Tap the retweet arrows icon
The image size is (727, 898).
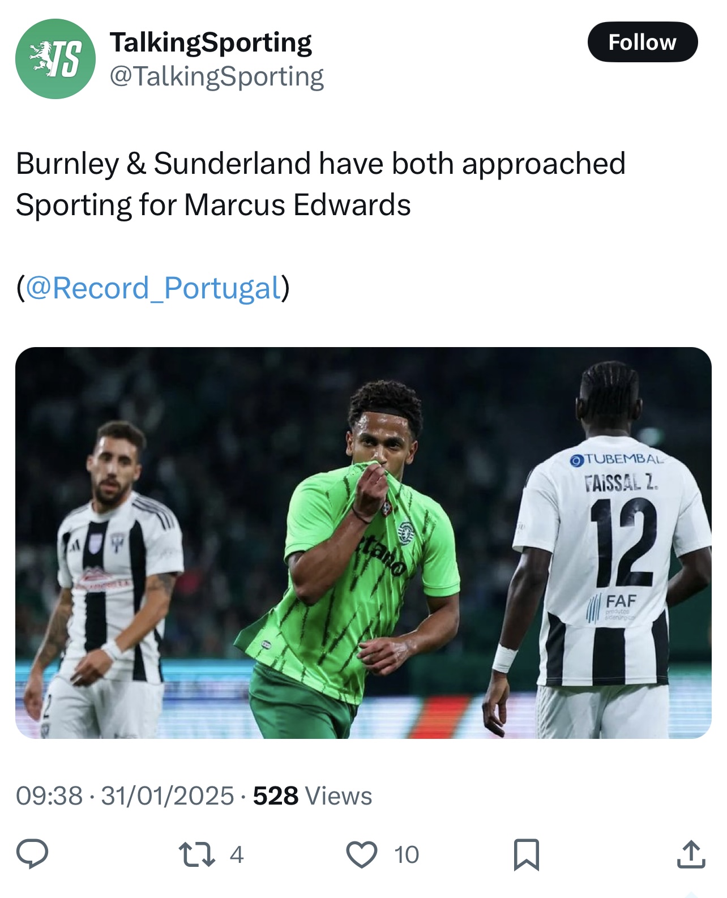tap(196, 854)
